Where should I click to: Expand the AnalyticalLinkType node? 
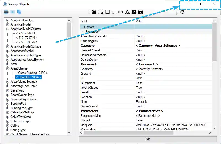[8, 20]
